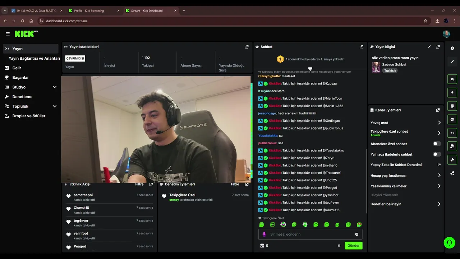Toggle the wrench widget icon in the right rail
The image size is (460, 259).
pyautogui.click(x=452, y=160)
